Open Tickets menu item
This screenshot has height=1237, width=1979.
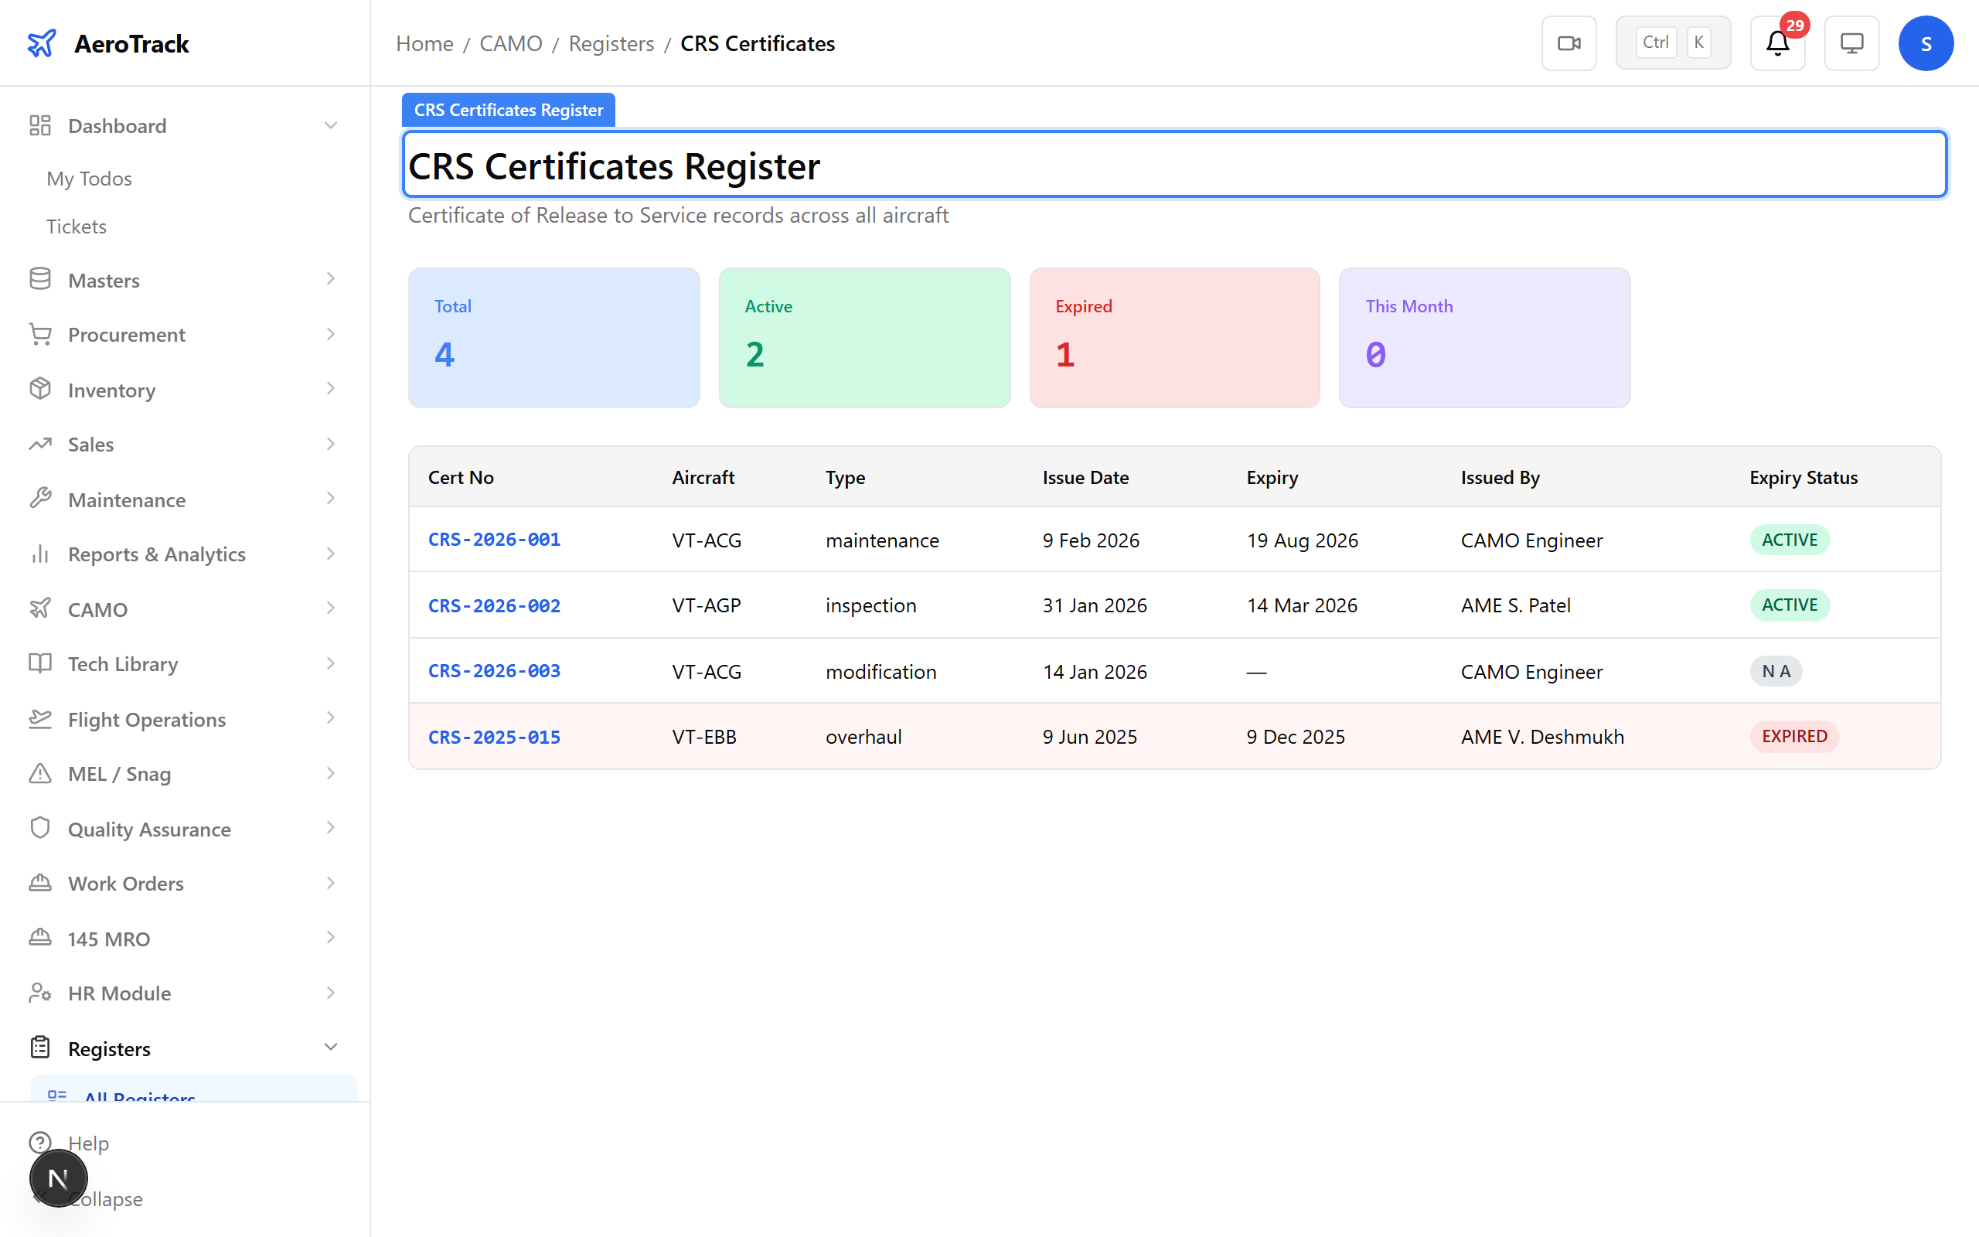[76, 226]
